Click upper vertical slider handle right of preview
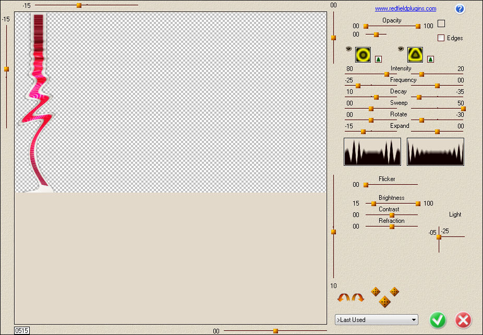The height and width of the screenshot is (335, 483). (x=333, y=38)
